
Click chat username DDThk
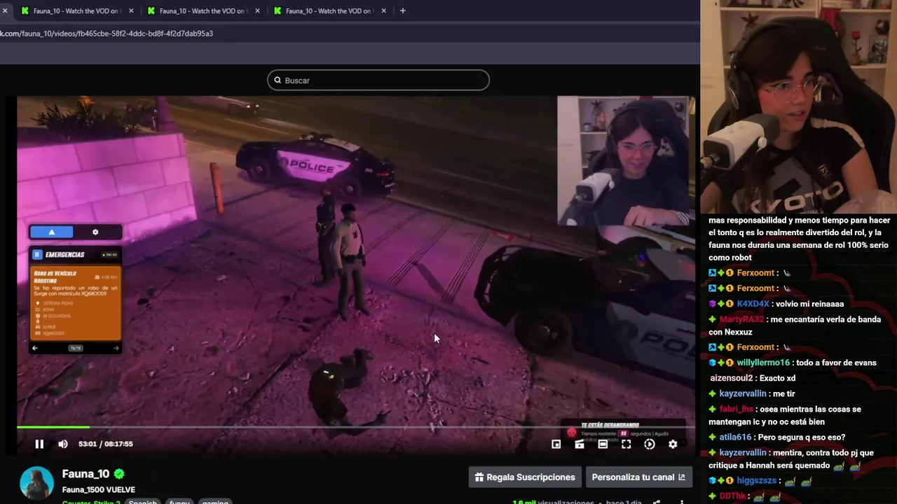(x=732, y=496)
